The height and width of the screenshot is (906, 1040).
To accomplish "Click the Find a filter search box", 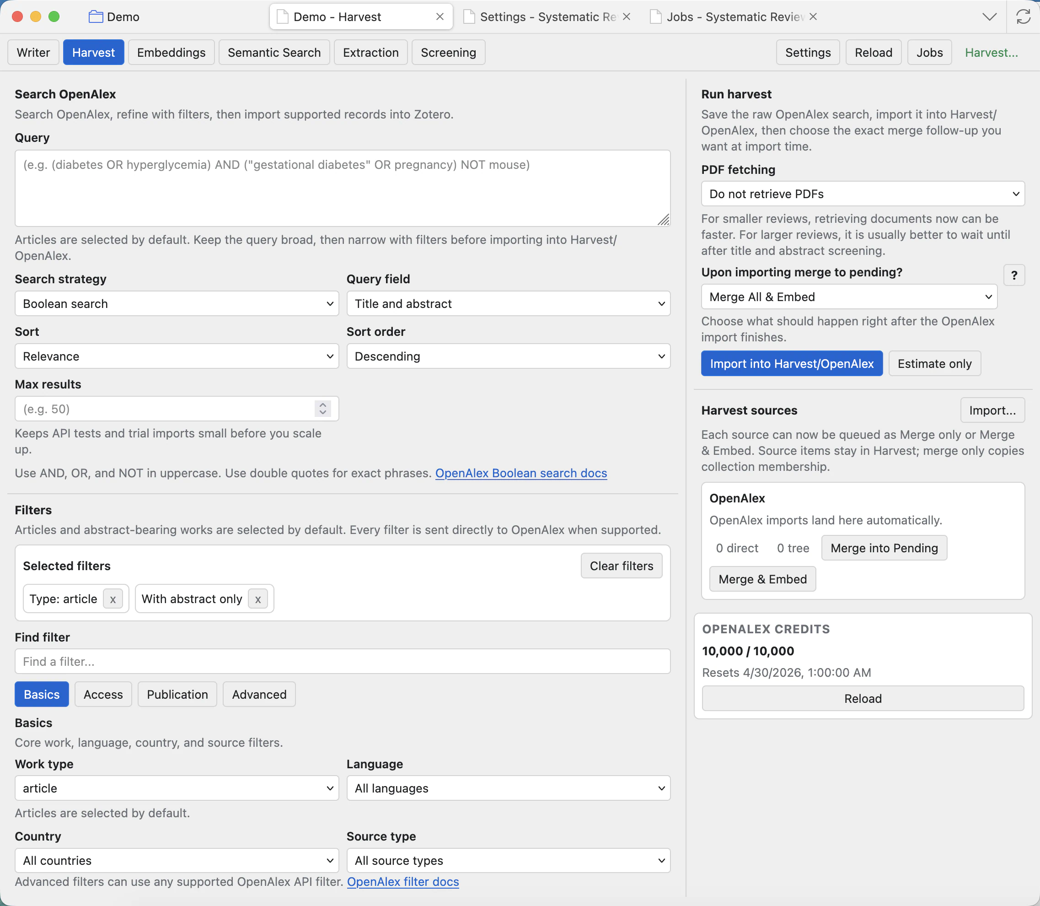I will (x=342, y=661).
